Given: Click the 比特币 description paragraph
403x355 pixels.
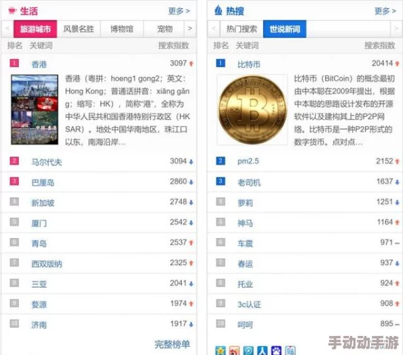Looking at the screenshot, I should click(345, 110).
